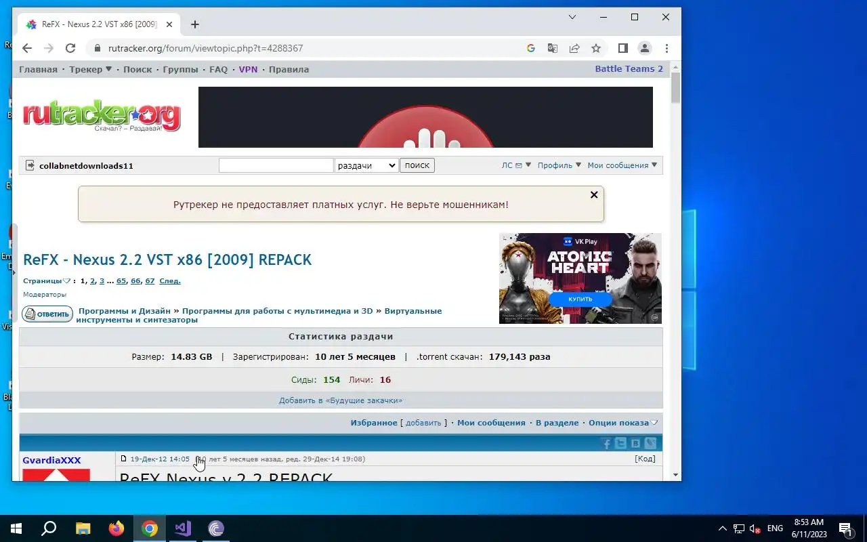Open the раздачи search scope dropdown
867x542 pixels.
pyautogui.click(x=366, y=165)
